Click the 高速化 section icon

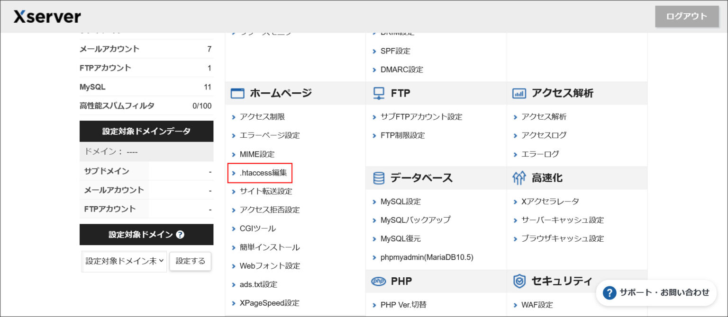(x=519, y=178)
